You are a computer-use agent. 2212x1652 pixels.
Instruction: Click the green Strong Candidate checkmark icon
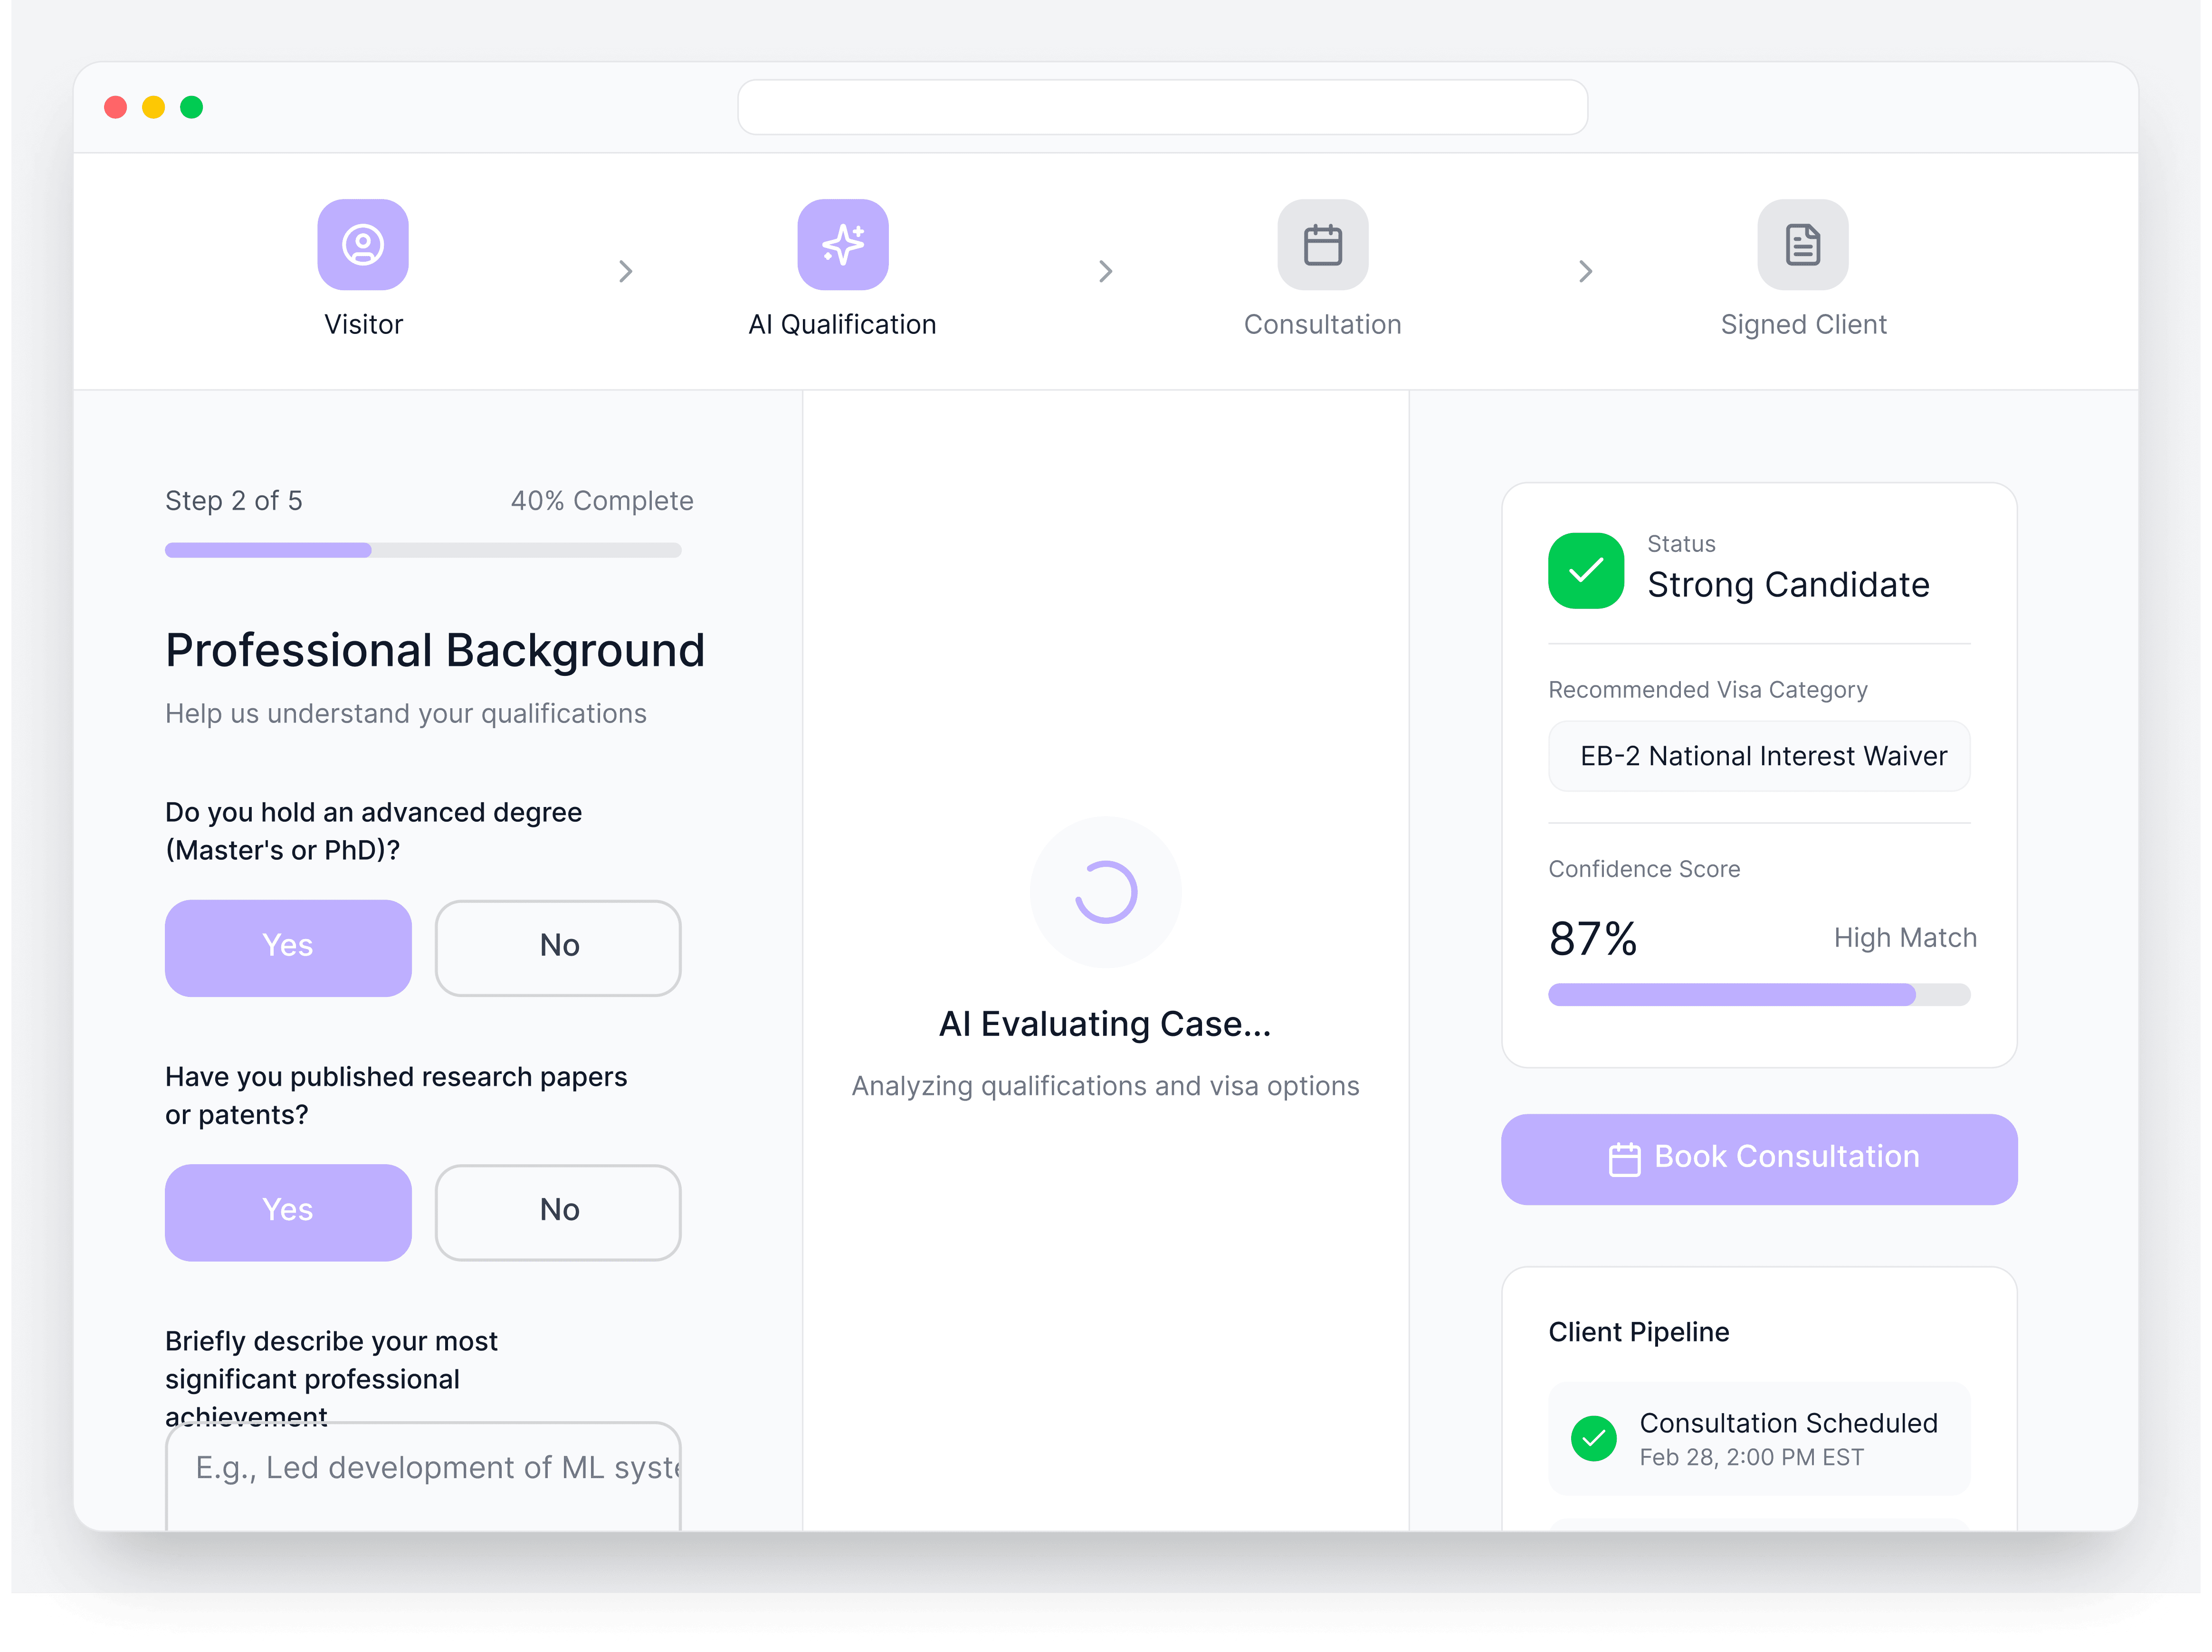tap(1586, 571)
